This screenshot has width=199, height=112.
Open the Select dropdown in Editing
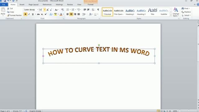186,15
